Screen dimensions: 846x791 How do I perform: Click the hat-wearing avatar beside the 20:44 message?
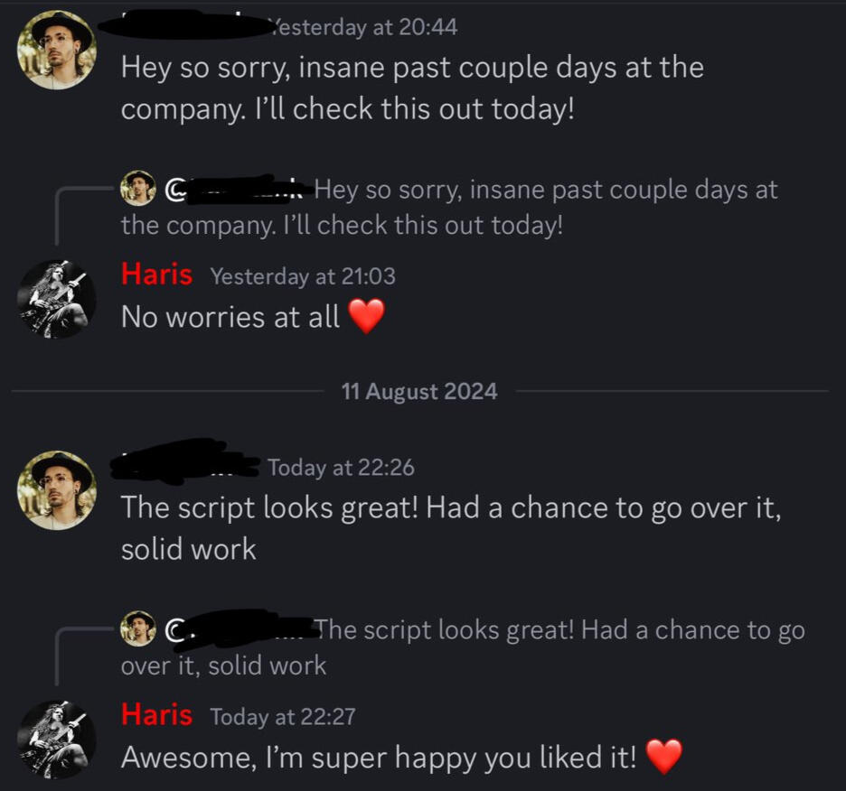(56, 51)
